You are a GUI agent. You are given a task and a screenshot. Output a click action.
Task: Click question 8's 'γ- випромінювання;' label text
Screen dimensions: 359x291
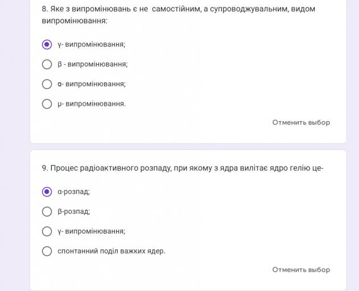(x=92, y=44)
